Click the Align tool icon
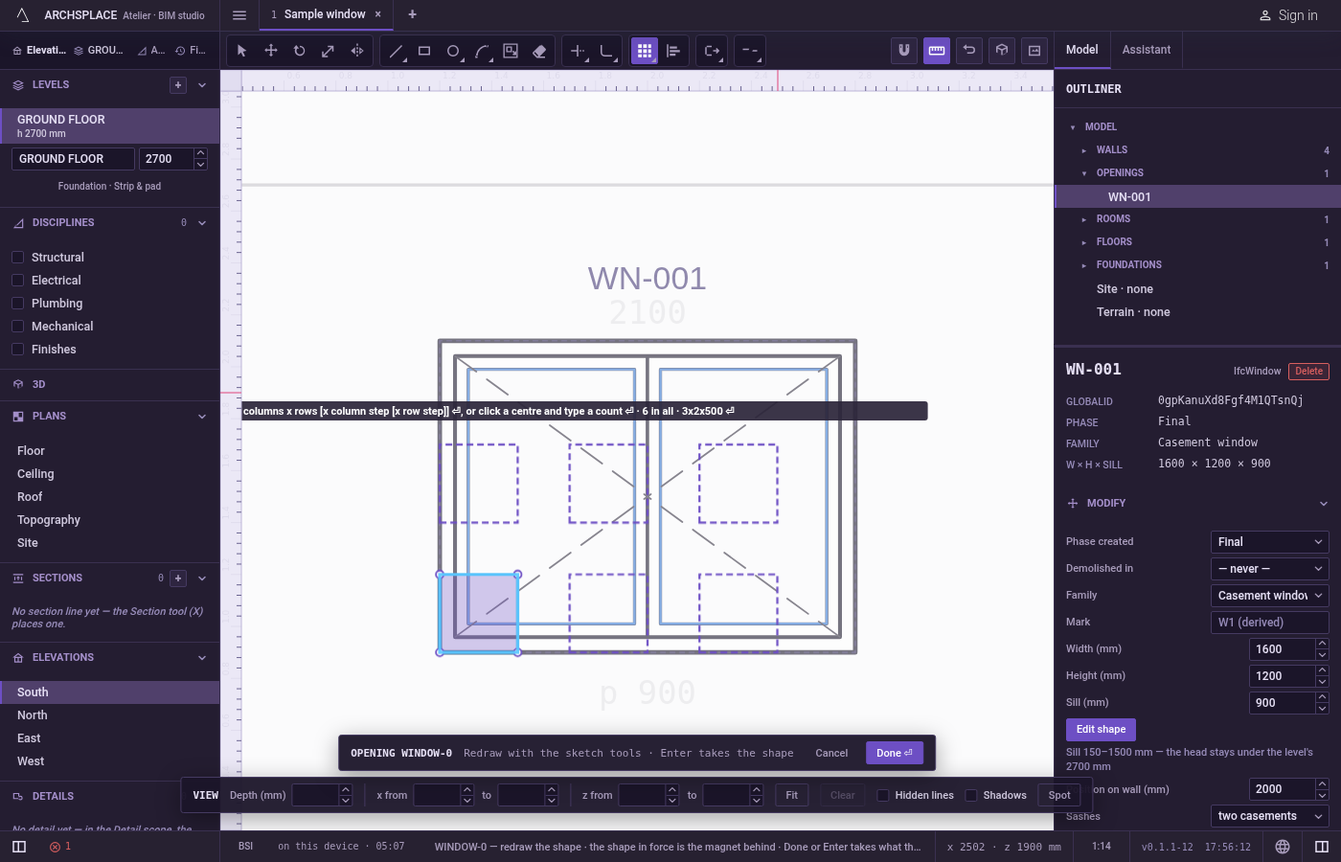The height and width of the screenshot is (862, 1341). (x=673, y=51)
